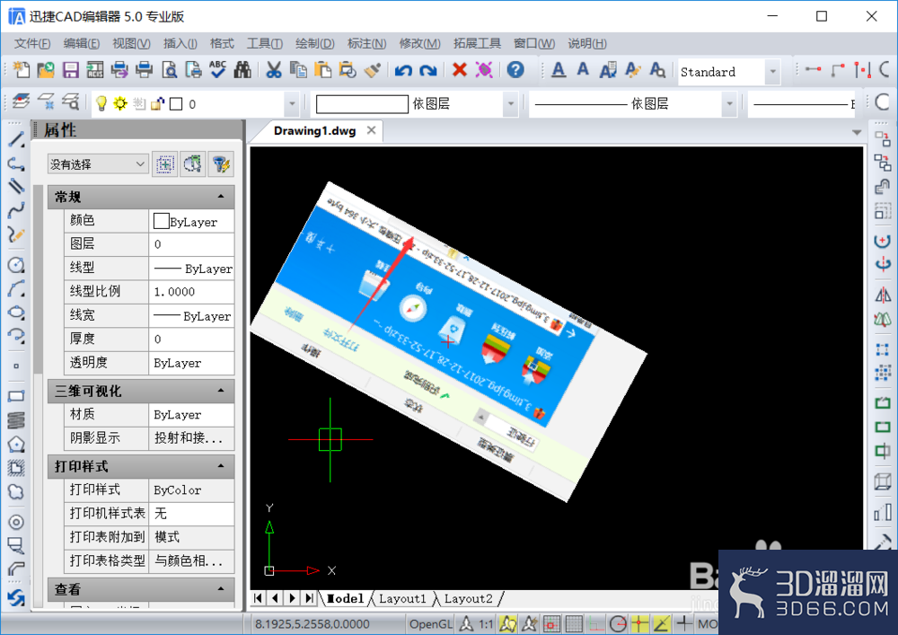Click the 线型比例 value field 1.0000

(191, 291)
